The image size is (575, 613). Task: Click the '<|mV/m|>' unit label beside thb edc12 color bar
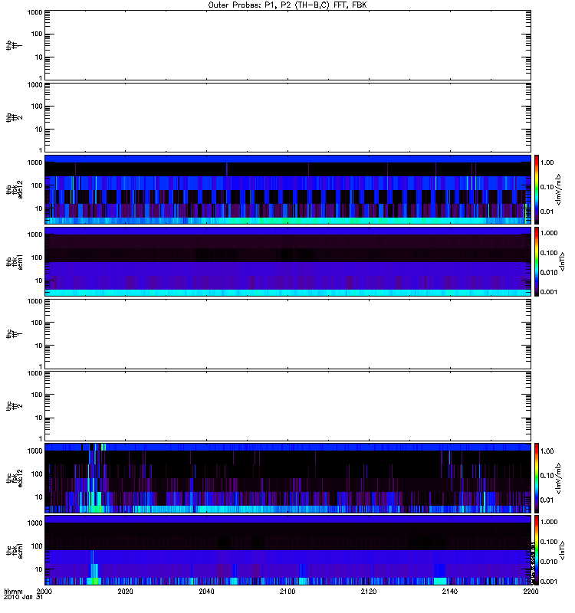tap(559, 189)
